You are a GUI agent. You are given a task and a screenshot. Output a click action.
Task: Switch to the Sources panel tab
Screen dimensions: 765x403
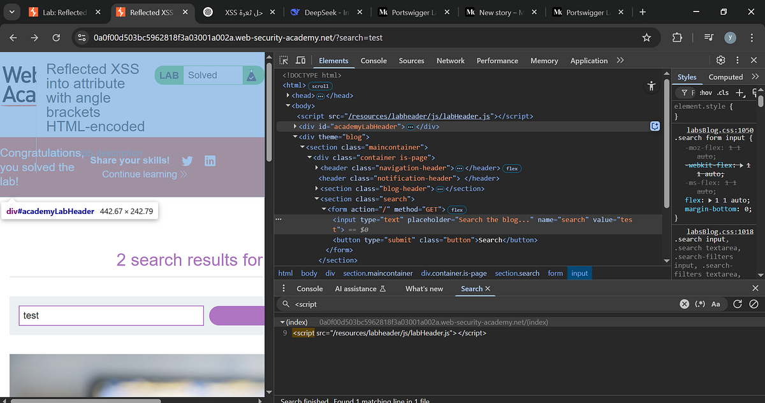pyautogui.click(x=411, y=60)
